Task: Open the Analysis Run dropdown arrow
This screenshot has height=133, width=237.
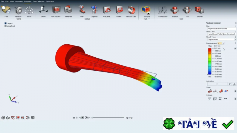Action: point(149,19)
